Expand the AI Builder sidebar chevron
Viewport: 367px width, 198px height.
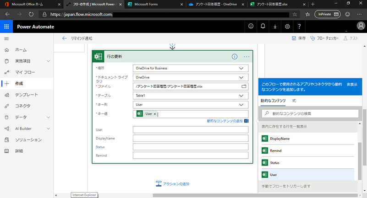pos(48,128)
